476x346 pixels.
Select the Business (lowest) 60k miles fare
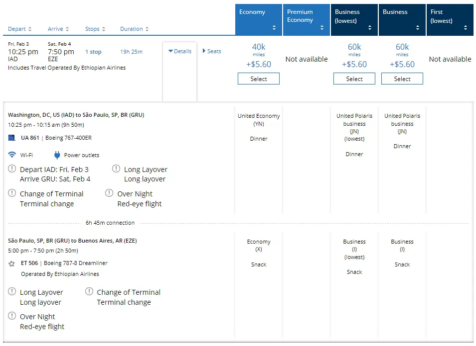coord(354,79)
